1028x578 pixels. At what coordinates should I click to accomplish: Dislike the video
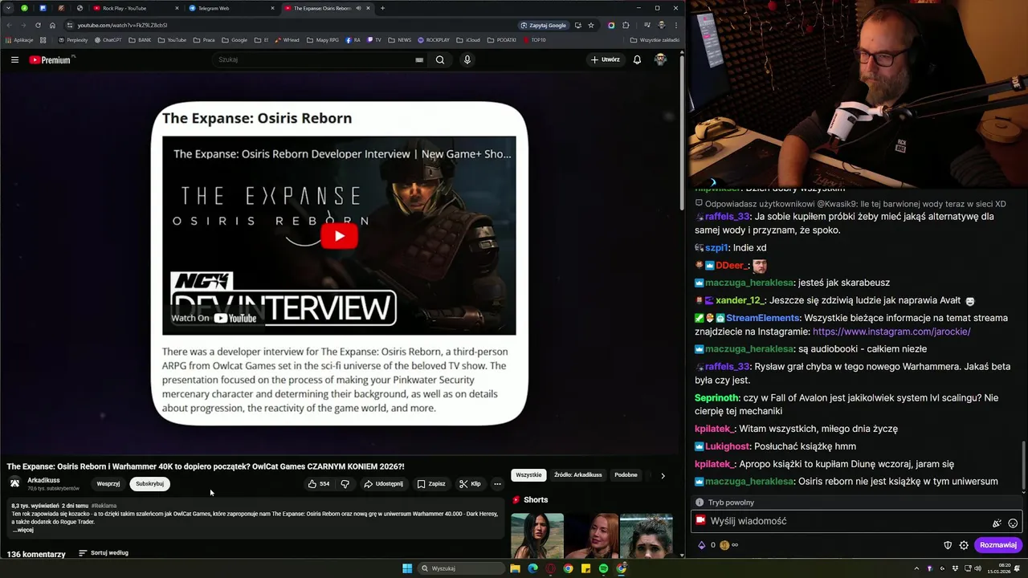pos(345,484)
